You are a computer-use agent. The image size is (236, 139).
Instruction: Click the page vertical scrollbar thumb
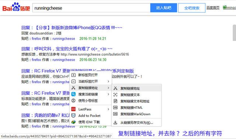[235, 33]
